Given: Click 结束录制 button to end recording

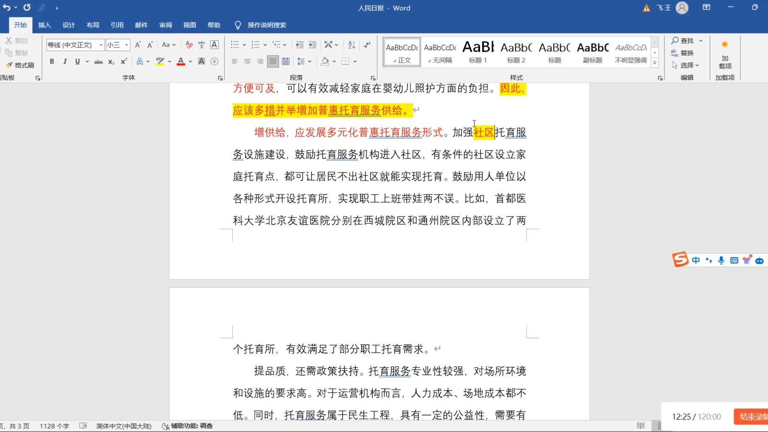Looking at the screenshot, I should point(751,417).
